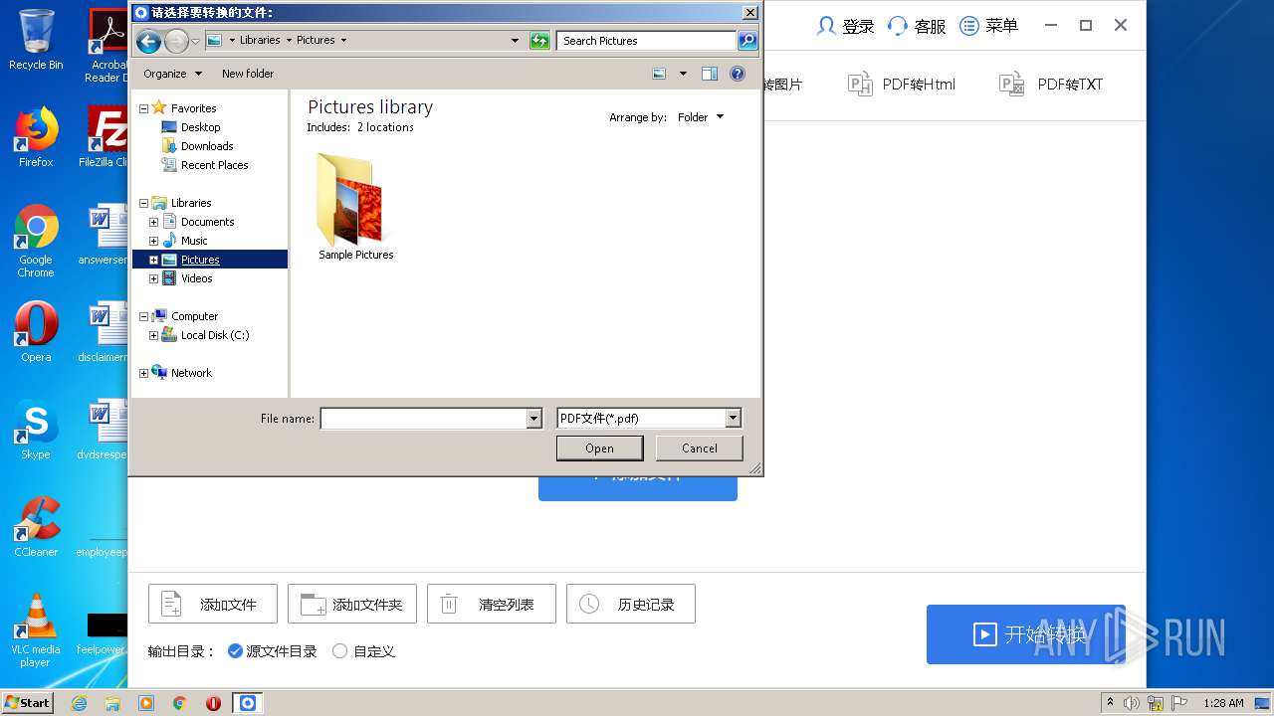Collapse the Favorites group

143,108
